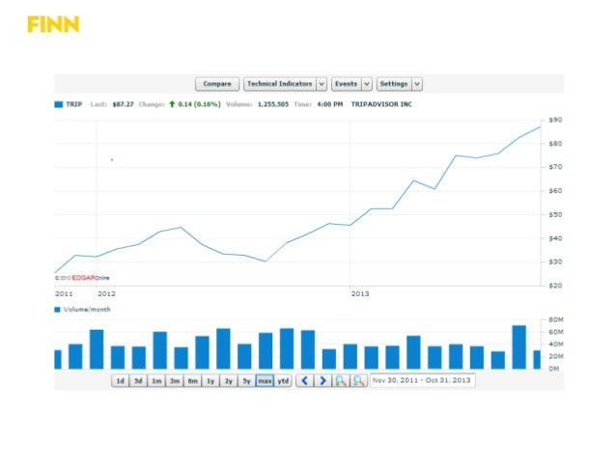Click the Settings button label
The height and width of the screenshot is (466, 616).
tap(394, 84)
